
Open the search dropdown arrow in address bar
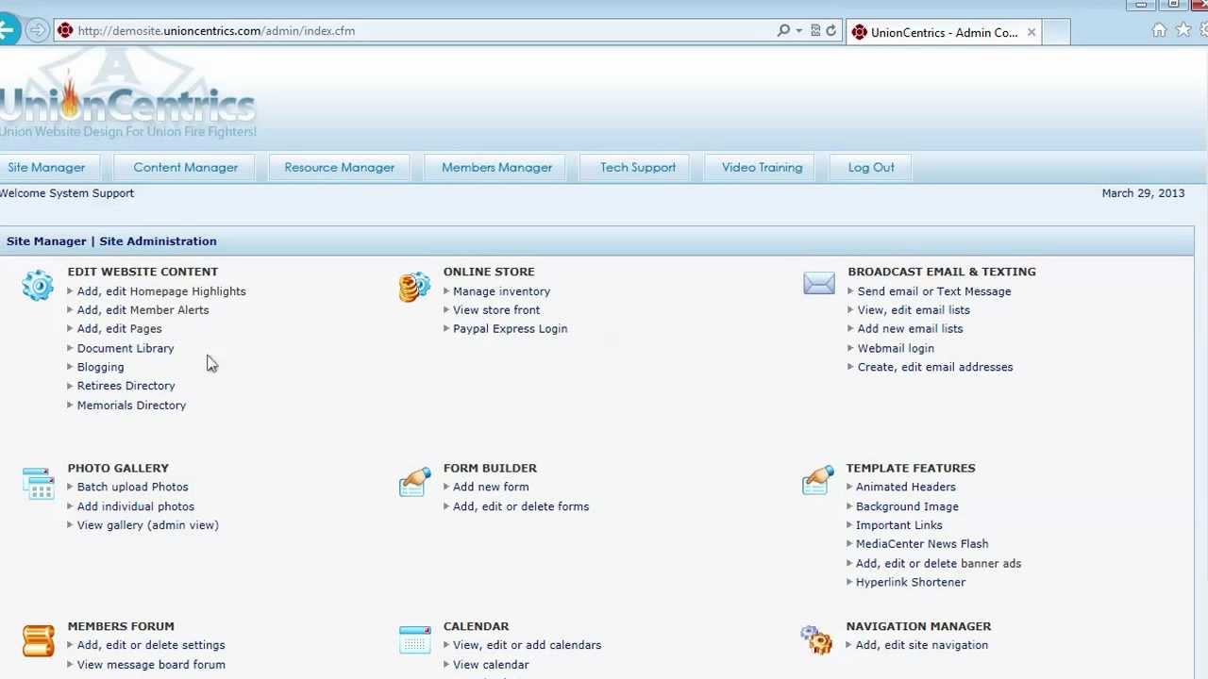pos(798,30)
